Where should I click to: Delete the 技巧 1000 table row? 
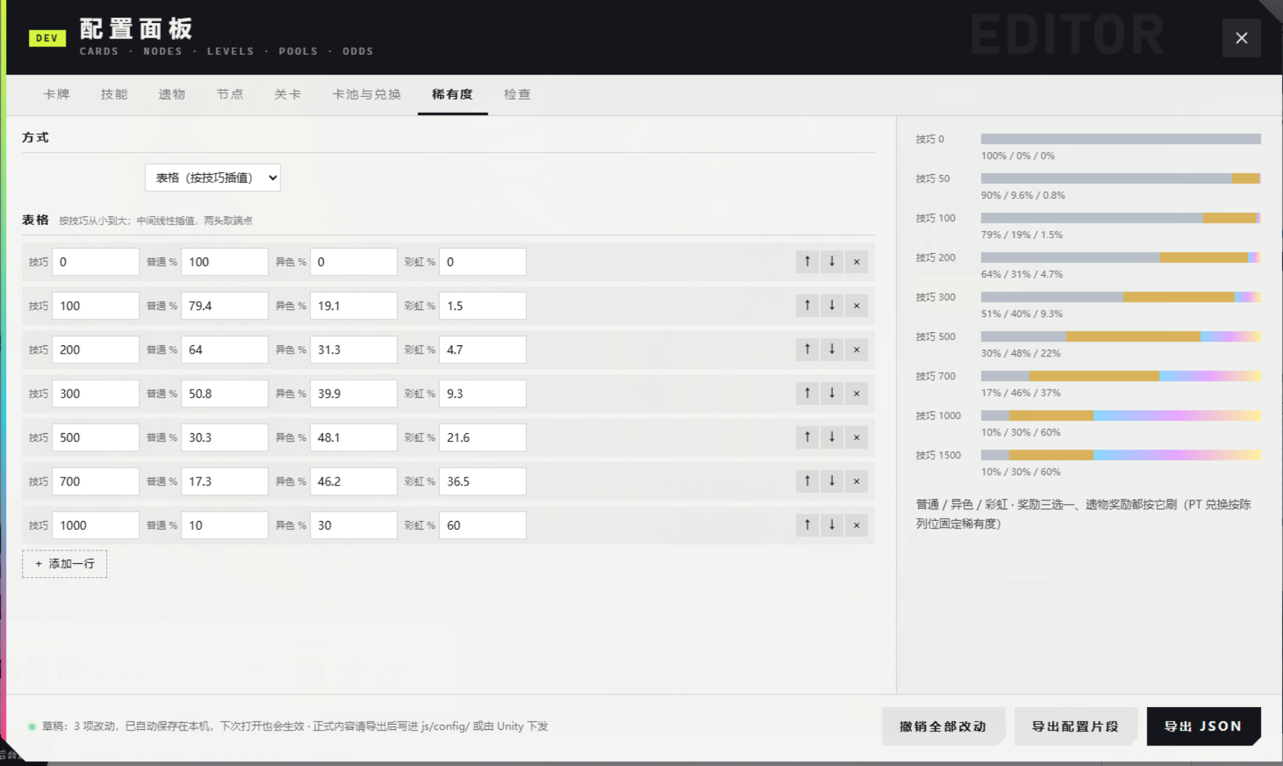pos(857,525)
